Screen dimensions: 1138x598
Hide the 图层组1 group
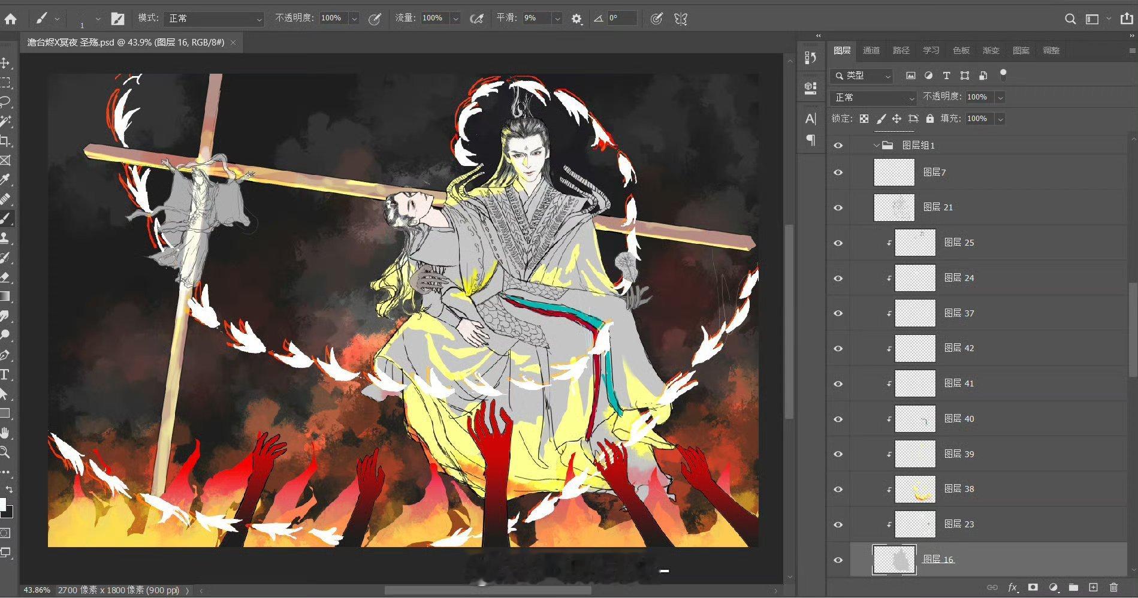pyautogui.click(x=838, y=146)
